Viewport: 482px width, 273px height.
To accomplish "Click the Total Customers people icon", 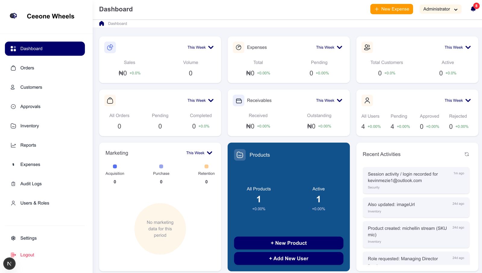I will (x=367, y=47).
